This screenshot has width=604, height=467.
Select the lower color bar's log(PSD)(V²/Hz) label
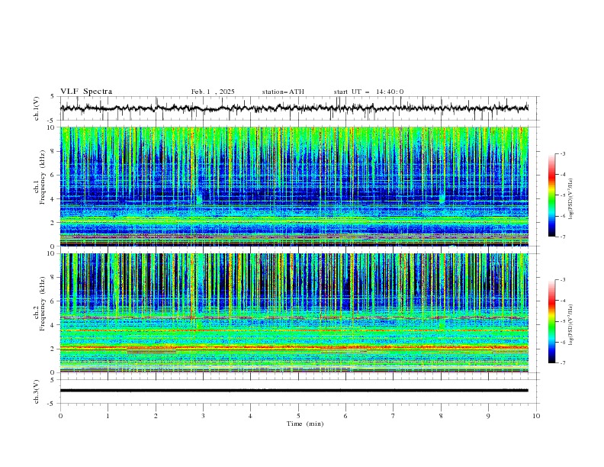(571, 325)
